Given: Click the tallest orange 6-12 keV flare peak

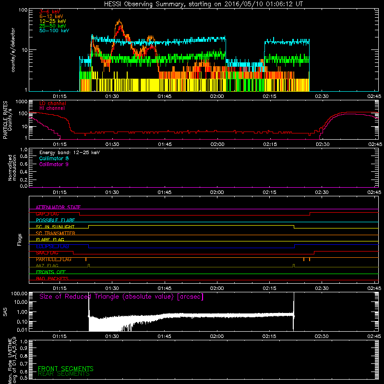Looking at the screenshot, I should (x=119, y=21).
